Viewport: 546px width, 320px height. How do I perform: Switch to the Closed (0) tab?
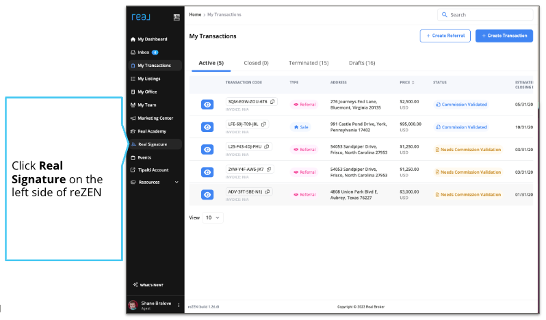[x=257, y=64]
